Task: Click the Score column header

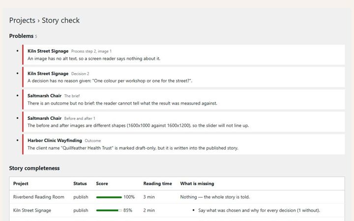Action: (x=102, y=184)
